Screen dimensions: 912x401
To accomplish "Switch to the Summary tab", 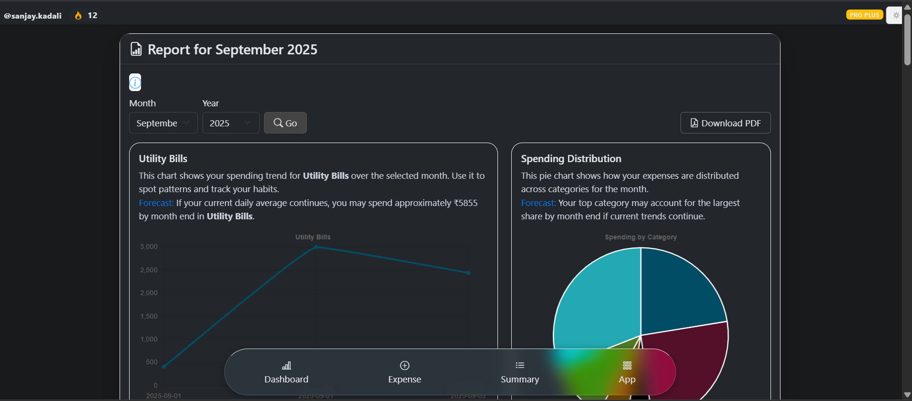I will (520, 372).
